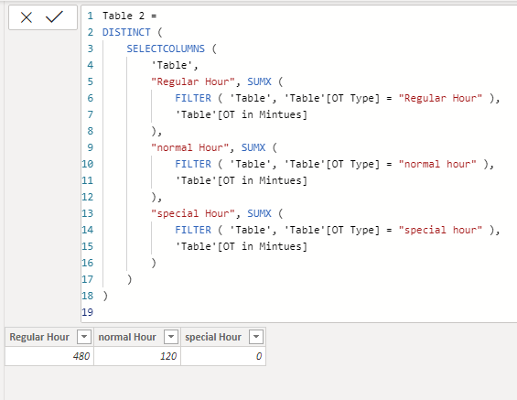Open the normal Hour column filter dropdown
The width and height of the screenshot is (517, 400).
(x=171, y=337)
